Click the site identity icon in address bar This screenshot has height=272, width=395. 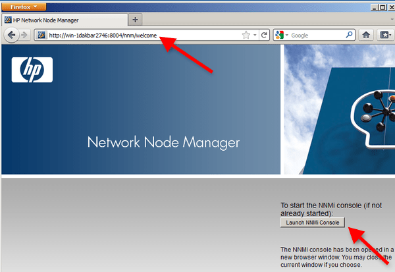(41, 35)
